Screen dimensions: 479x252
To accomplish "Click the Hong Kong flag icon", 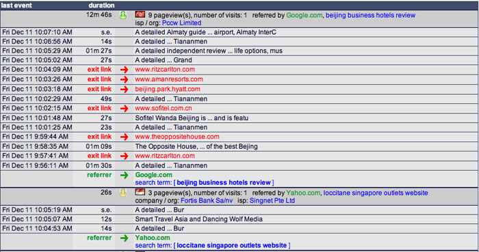I will (140, 14).
